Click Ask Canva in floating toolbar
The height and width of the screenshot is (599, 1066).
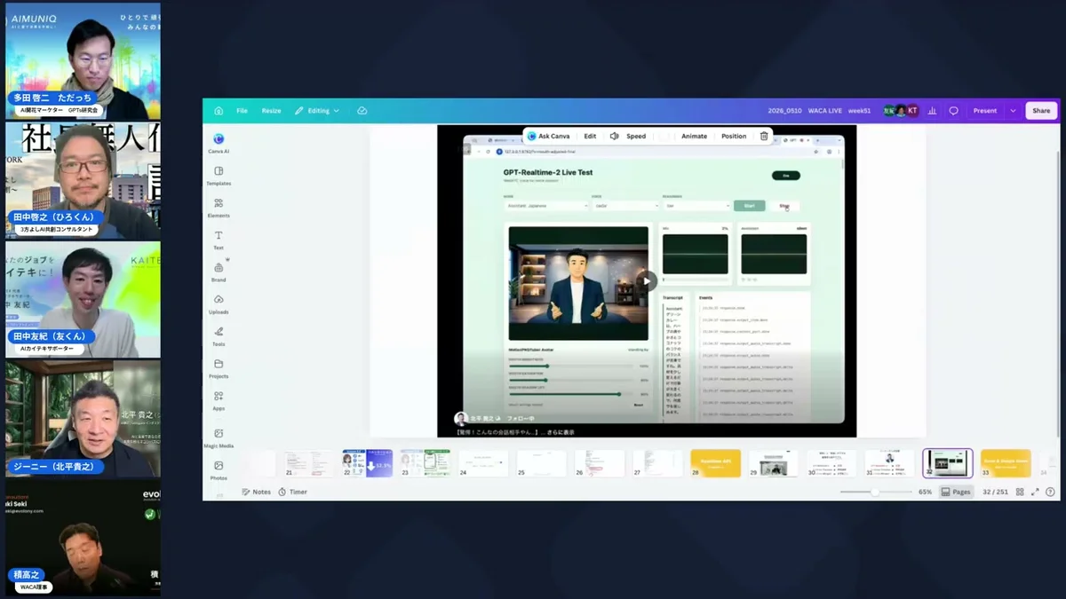[x=548, y=136]
